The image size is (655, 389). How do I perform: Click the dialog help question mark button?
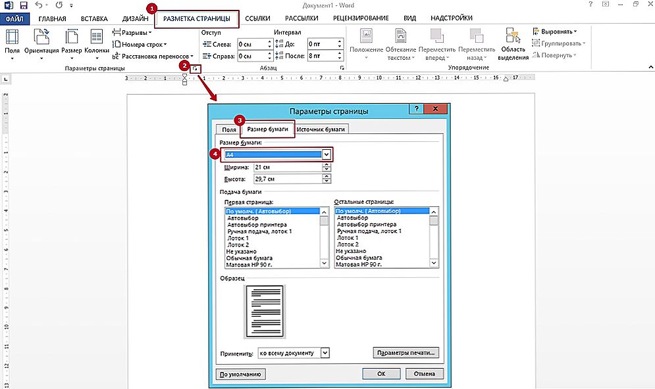click(x=416, y=109)
